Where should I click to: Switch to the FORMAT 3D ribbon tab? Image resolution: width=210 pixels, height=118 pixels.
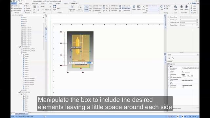(74, 3)
